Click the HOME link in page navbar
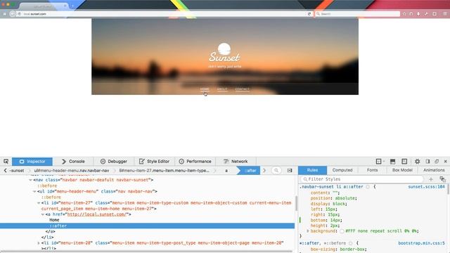The width and height of the screenshot is (450, 253). coord(205,89)
